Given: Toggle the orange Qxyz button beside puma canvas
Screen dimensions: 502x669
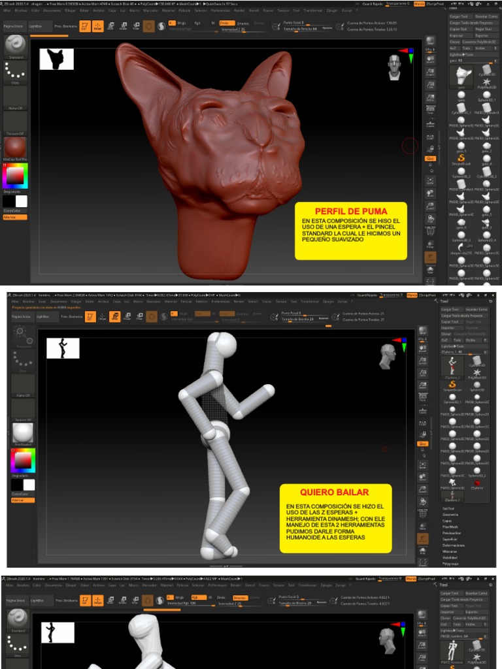Looking at the screenshot, I should coord(430,158).
